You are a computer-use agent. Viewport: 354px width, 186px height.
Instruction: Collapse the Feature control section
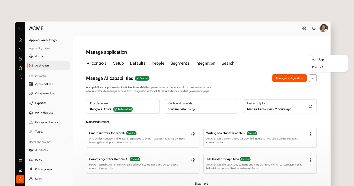click(66, 76)
